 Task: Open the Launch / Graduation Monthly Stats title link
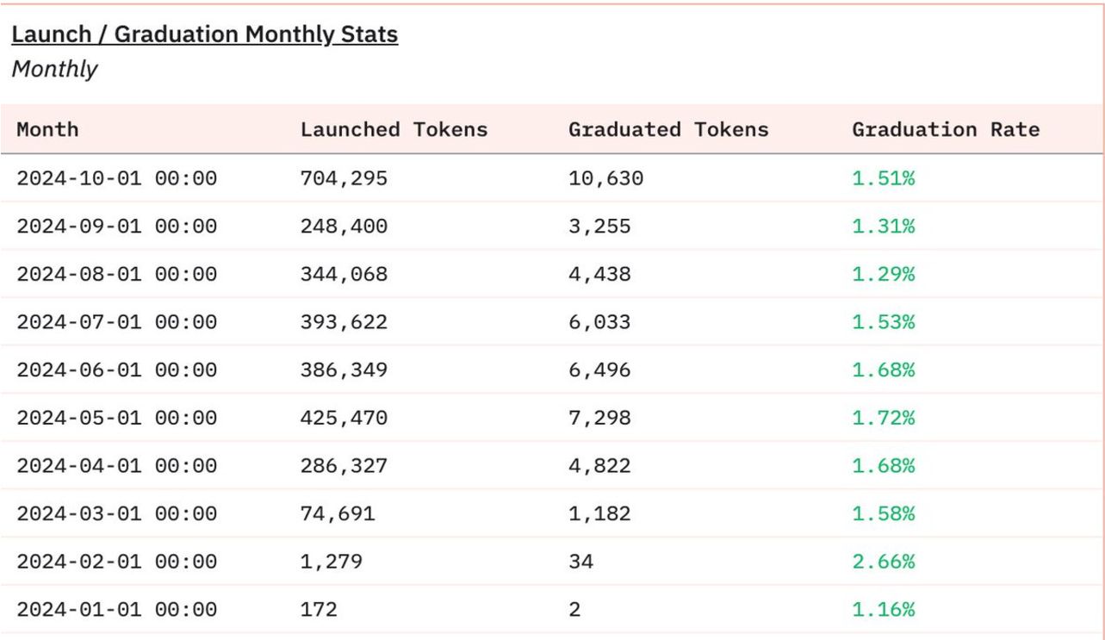[204, 35]
